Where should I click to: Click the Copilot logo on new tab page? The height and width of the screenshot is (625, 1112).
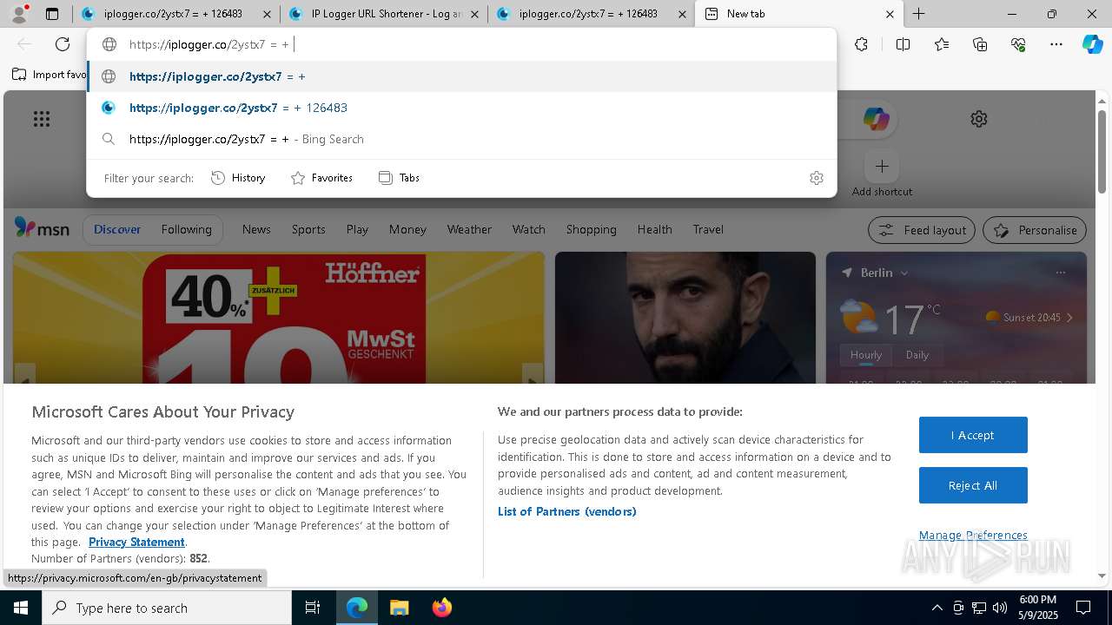coord(876,119)
